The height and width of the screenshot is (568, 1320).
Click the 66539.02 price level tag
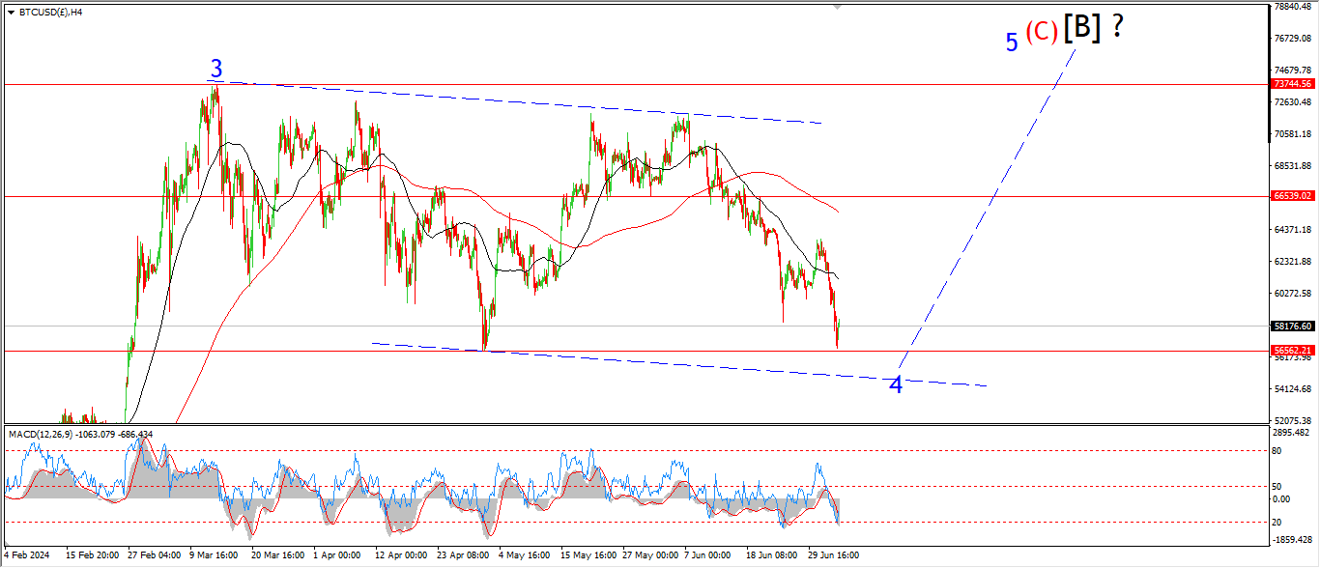click(1291, 196)
